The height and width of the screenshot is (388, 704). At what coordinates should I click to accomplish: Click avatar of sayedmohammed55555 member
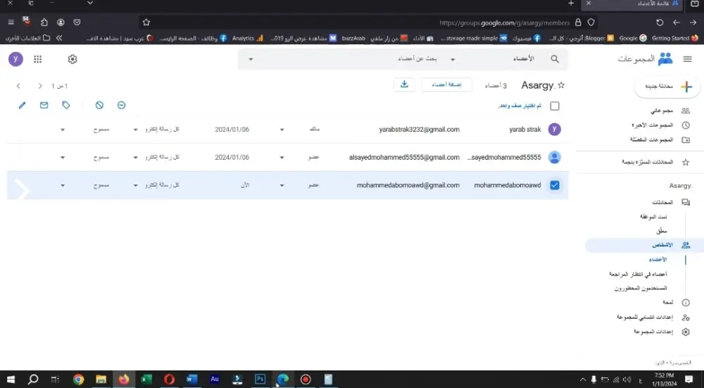click(x=555, y=157)
